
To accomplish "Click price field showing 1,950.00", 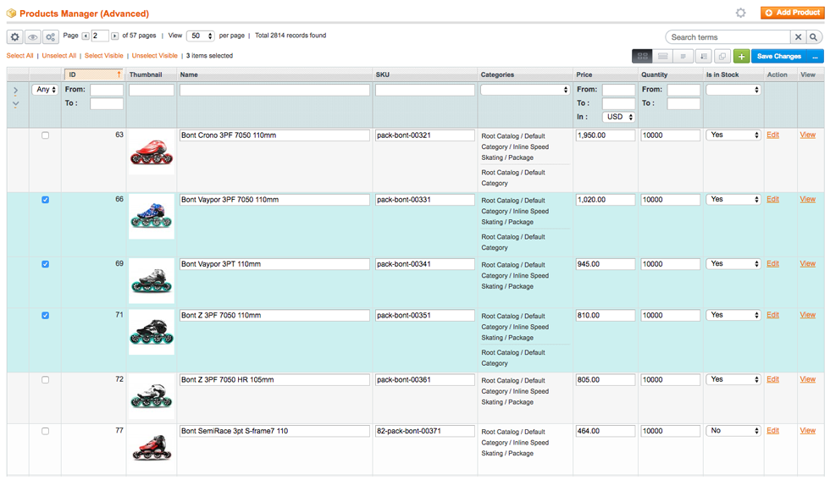I will (606, 135).
